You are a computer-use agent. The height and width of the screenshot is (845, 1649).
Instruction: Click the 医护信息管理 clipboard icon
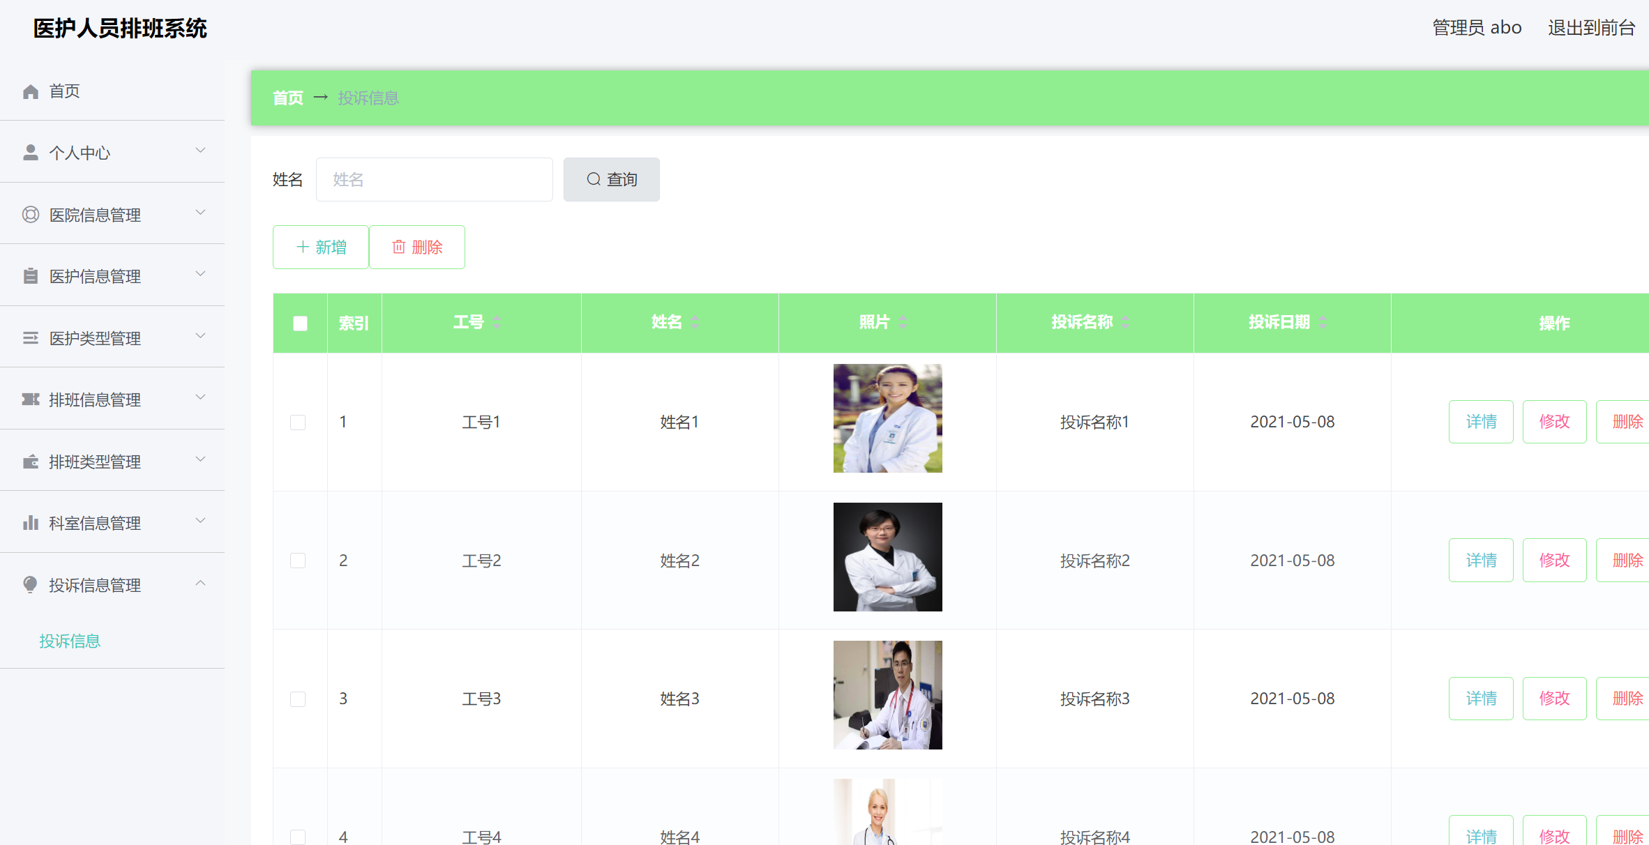pyautogui.click(x=30, y=275)
